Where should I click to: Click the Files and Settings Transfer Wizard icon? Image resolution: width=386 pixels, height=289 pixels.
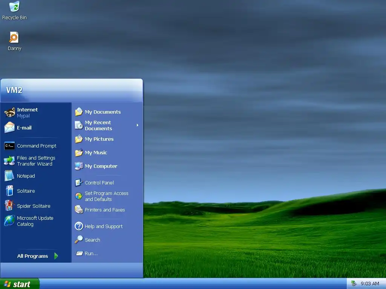[9, 161]
